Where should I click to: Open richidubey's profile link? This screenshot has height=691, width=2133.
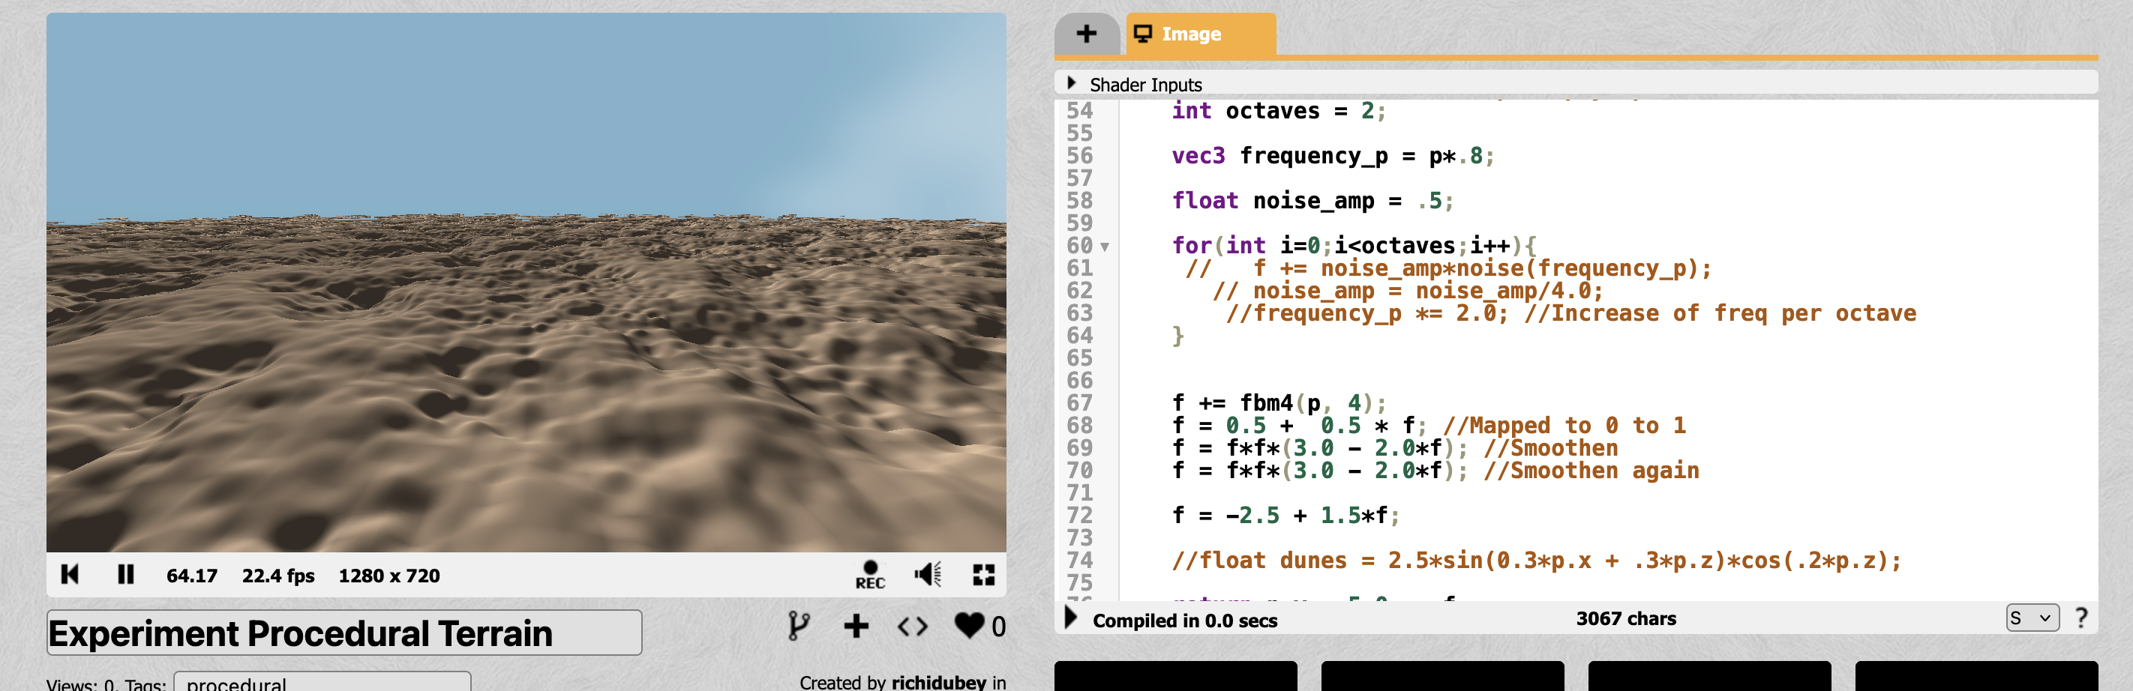[938, 682]
